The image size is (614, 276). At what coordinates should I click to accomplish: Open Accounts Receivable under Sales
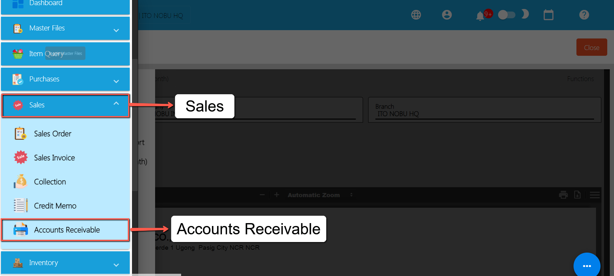(66, 230)
